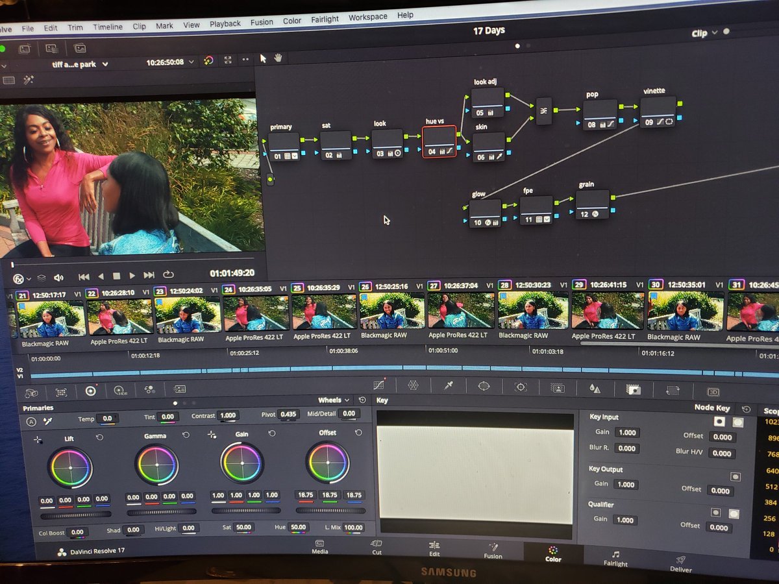This screenshot has width=779, height=584.
Task: Reset the Node Key settings
Action: coord(747,409)
